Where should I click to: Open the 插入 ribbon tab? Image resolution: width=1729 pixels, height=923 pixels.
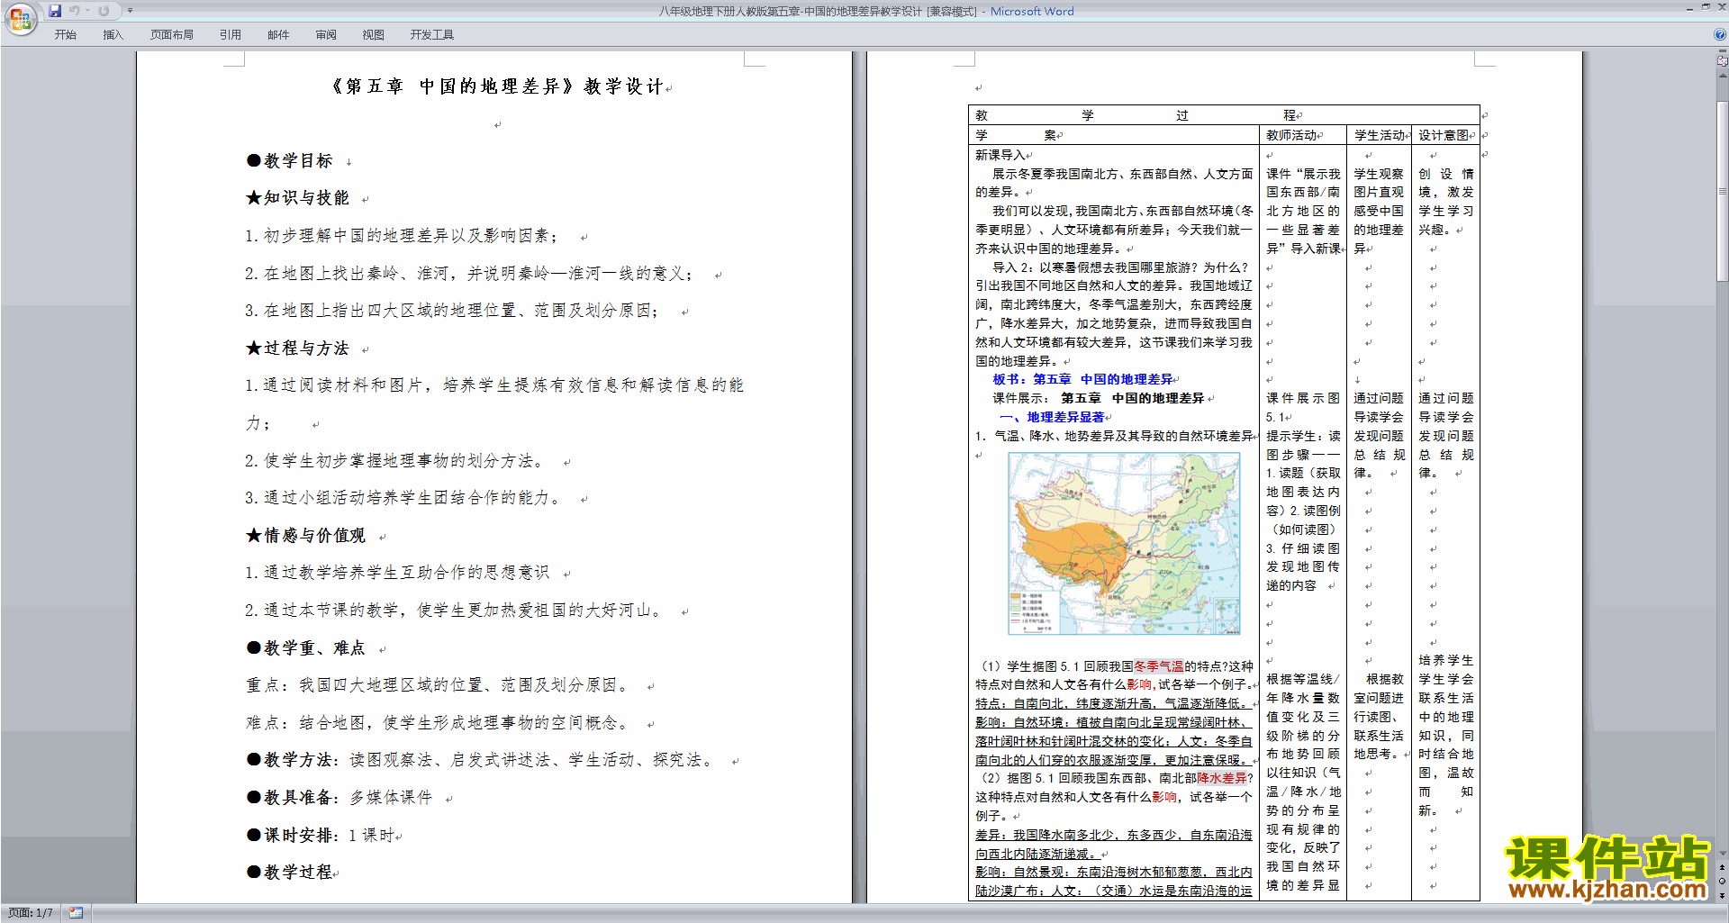(x=113, y=35)
